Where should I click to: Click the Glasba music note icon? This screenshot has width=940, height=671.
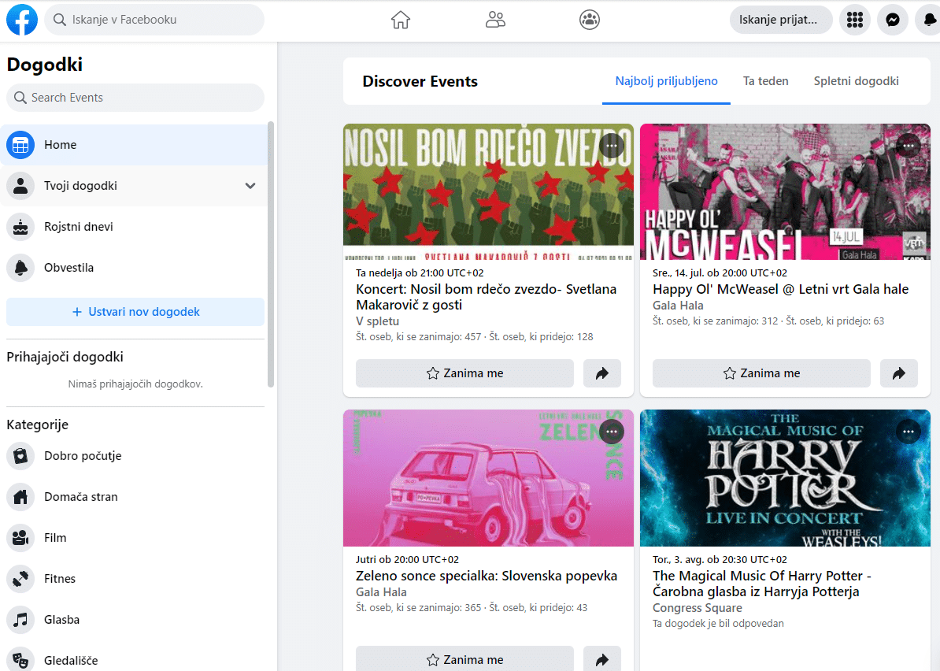pos(20,620)
